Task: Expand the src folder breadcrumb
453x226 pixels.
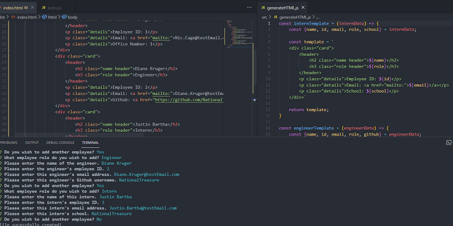Action: 265,17
